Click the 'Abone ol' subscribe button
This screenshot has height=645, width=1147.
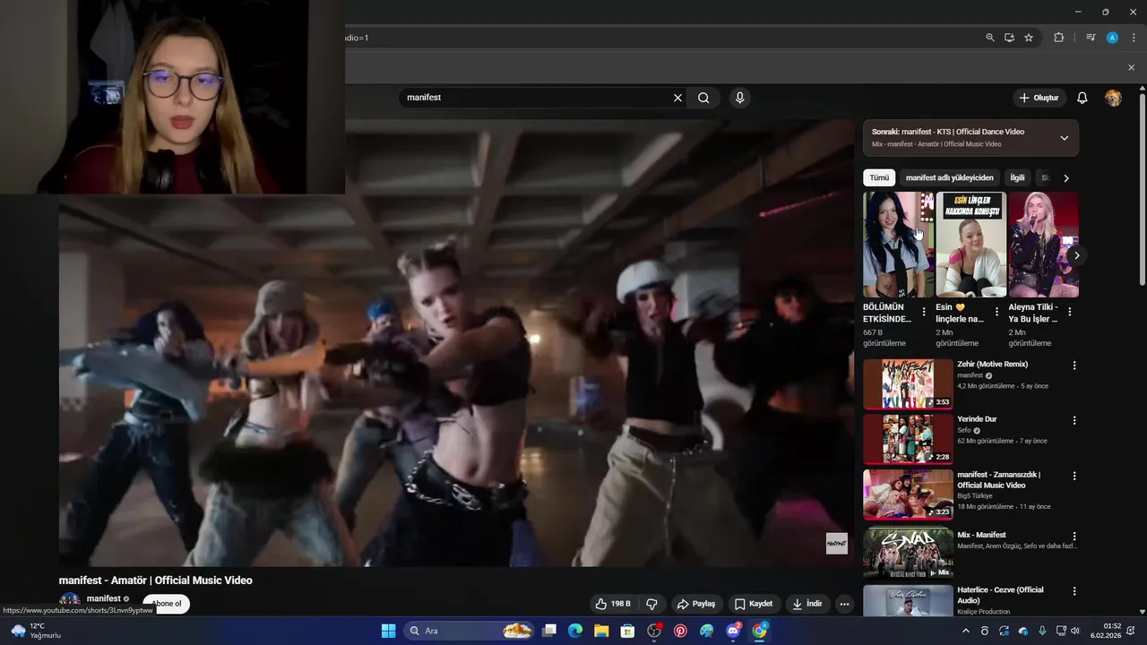pyautogui.click(x=167, y=604)
